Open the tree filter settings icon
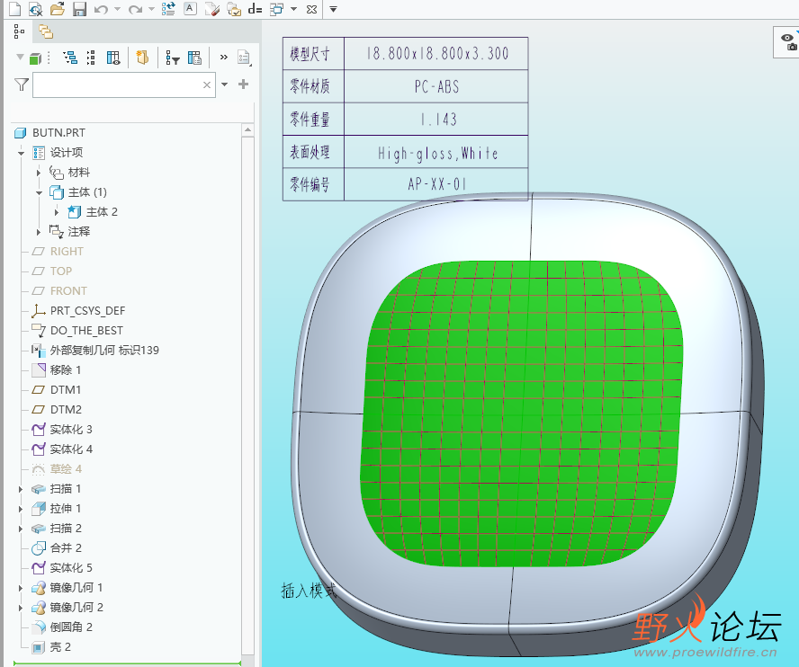Screen dimensions: 799x667 (171, 58)
